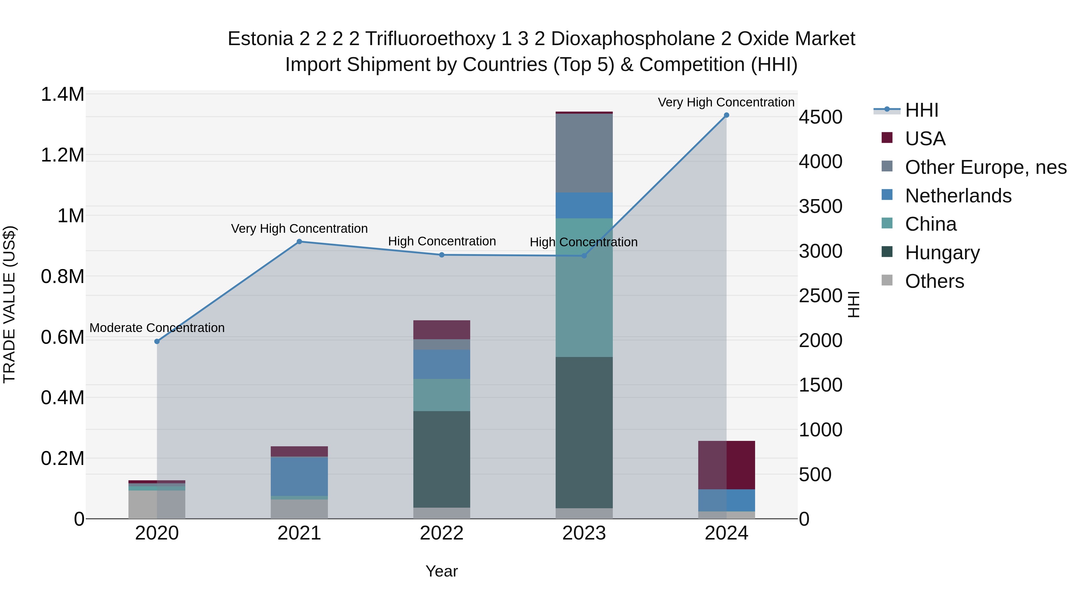Click the 'Year' x-axis title
The height and width of the screenshot is (609, 1083).
pos(442,572)
